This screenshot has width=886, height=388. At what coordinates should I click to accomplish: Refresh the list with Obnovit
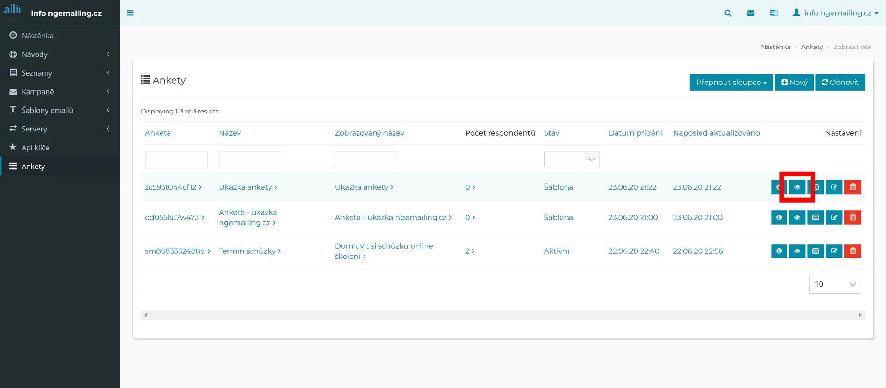[840, 83]
